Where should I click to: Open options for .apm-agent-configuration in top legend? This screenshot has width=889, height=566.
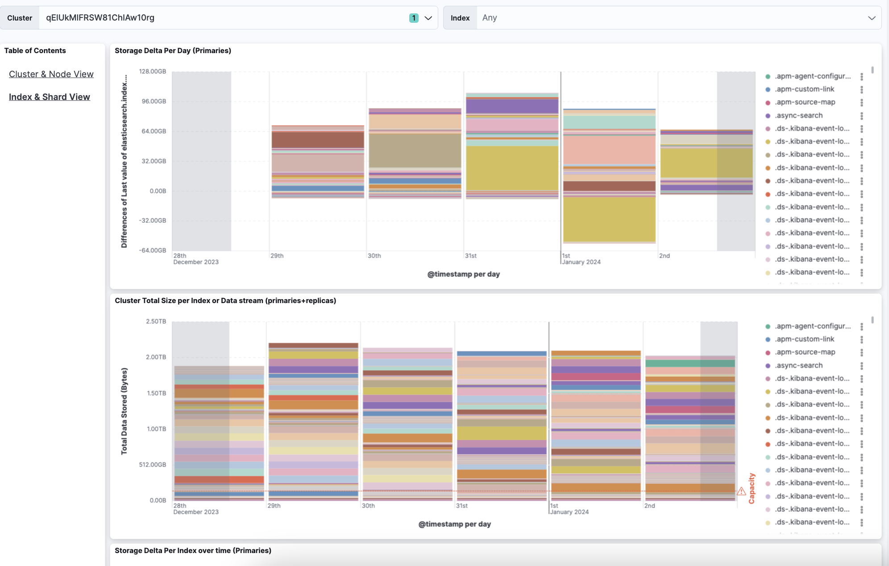861,76
